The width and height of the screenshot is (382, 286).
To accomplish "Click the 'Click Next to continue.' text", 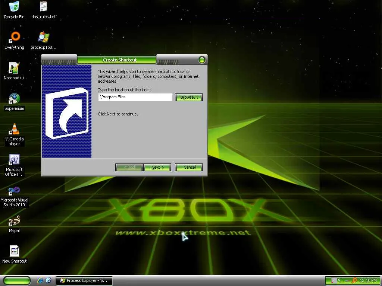I will point(118,114).
